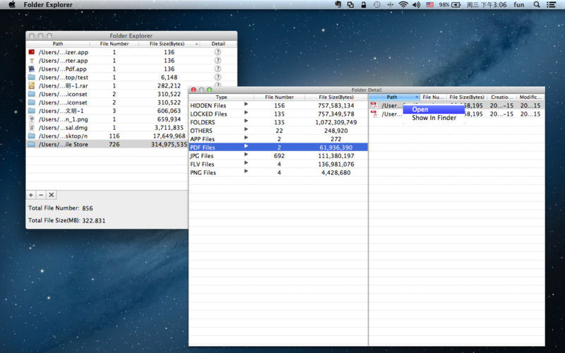This screenshot has width=565, height=353.
Task: Choose Open from the context menu
Action: 434,109
